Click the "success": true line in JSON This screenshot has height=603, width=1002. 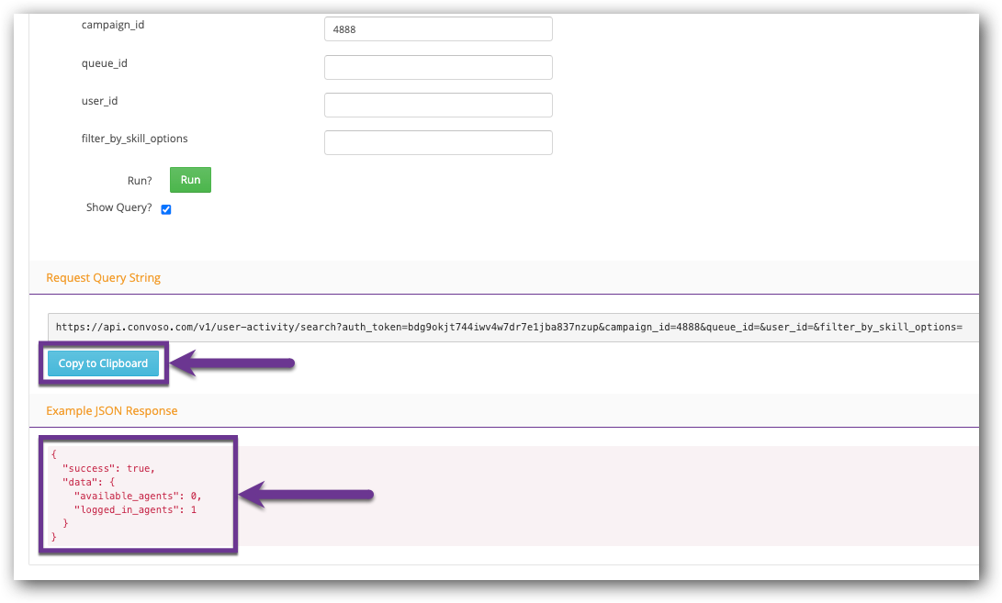point(108,468)
